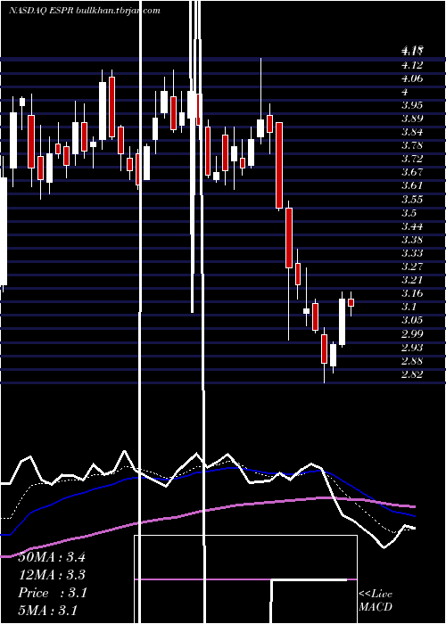
Task: Click the 3.61 price axis label
Action: coord(412,185)
